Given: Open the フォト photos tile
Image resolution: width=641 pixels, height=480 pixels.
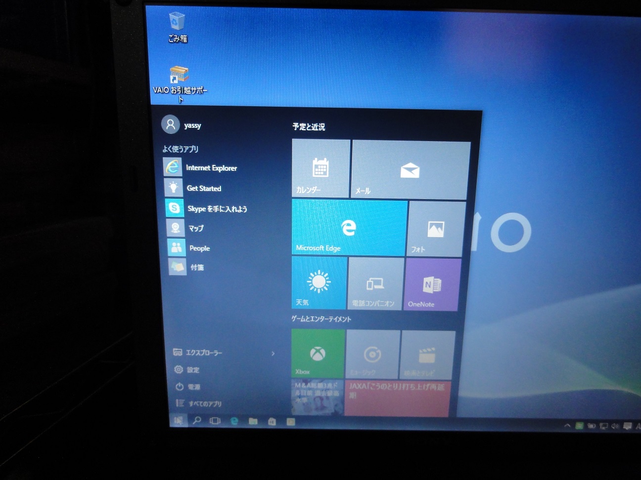Looking at the screenshot, I should click(x=436, y=229).
